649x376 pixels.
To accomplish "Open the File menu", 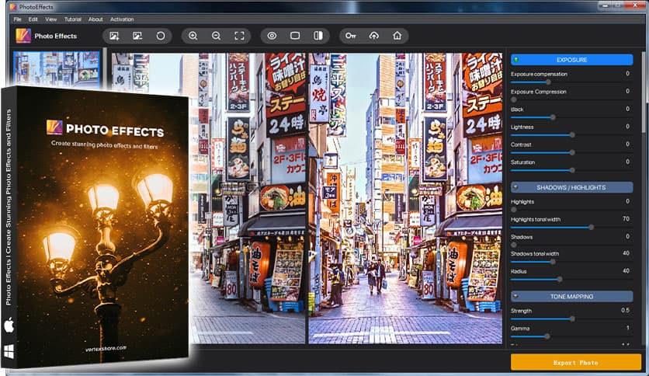I will coord(17,19).
